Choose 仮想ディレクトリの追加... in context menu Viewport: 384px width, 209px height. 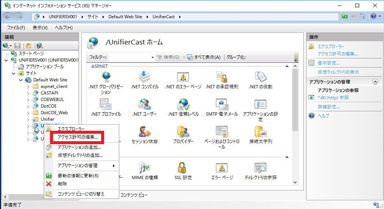(80, 155)
